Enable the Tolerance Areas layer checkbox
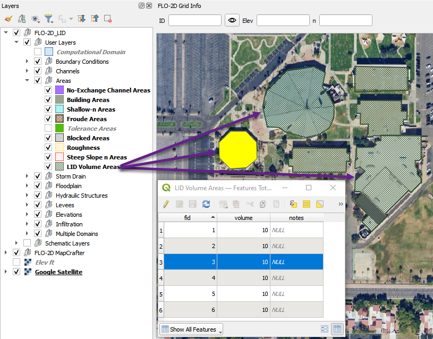The width and height of the screenshot is (433, 339). tap(48, 129)
